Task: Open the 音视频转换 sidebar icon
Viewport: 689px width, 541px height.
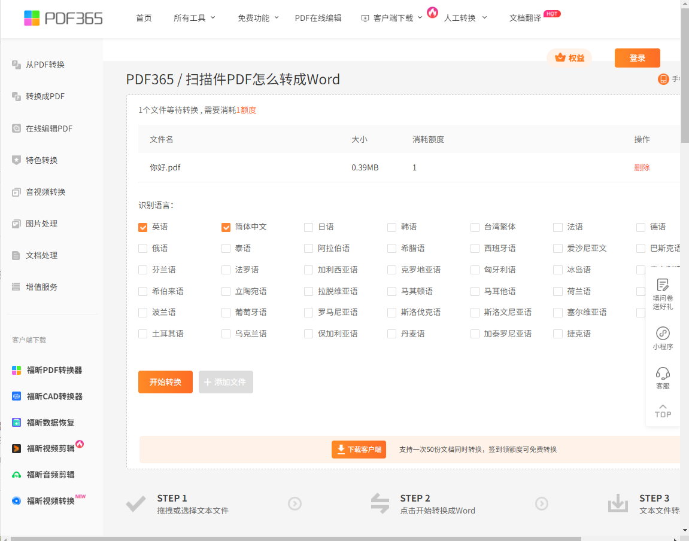Action: 16,192
